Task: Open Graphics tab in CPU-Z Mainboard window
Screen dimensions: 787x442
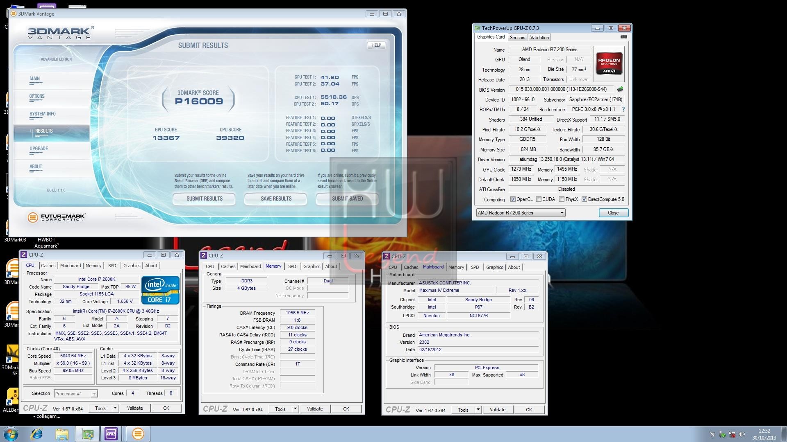Action: (494, 267)
